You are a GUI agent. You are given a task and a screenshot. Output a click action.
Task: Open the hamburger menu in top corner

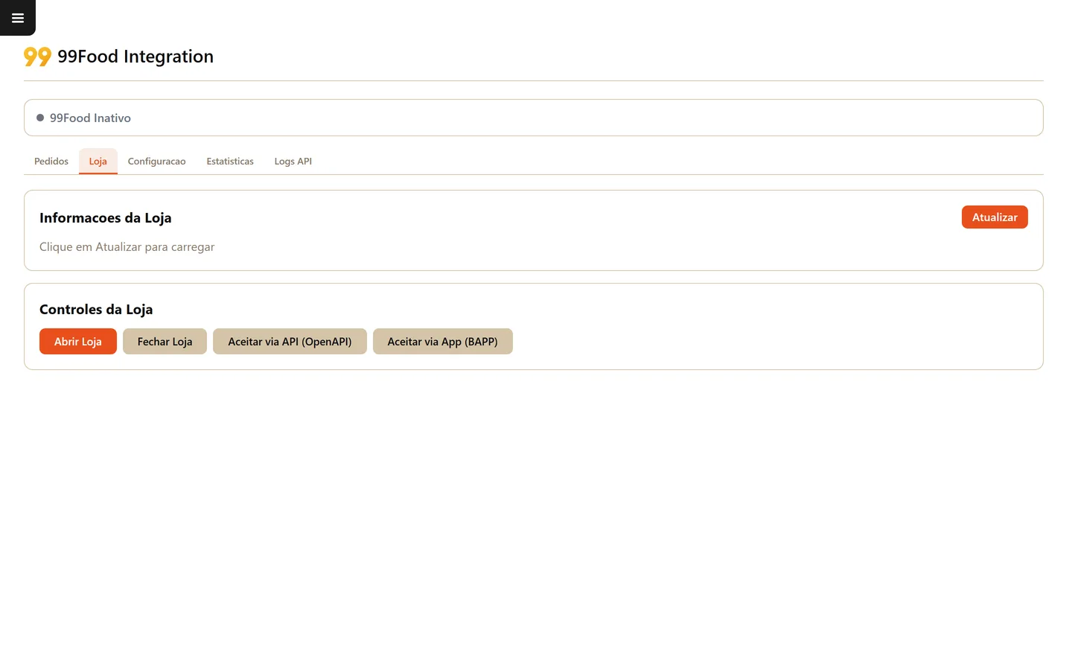click(x=18, y=18)
